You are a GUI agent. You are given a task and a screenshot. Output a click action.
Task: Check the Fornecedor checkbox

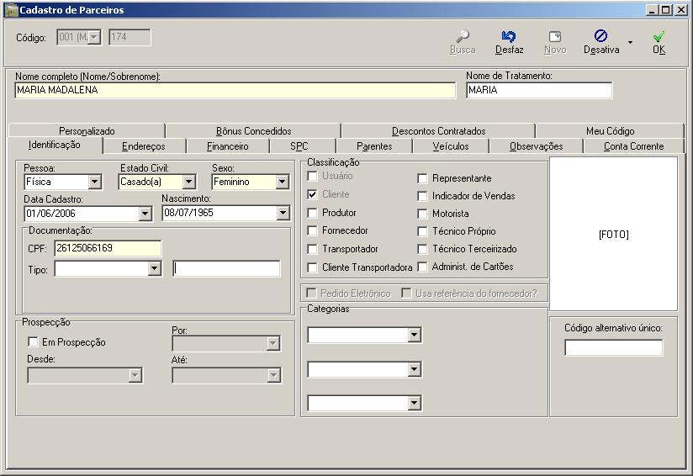(312, 230)
